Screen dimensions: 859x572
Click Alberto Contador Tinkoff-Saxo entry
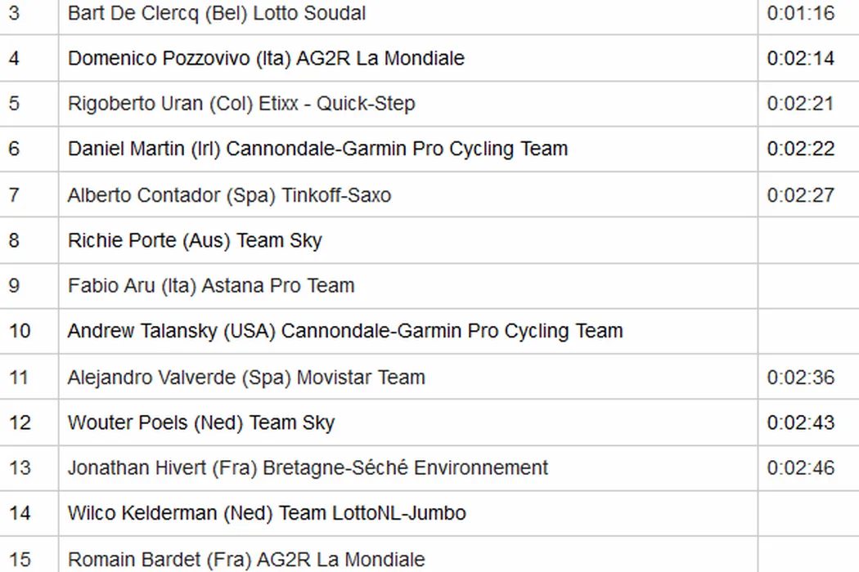[x=229, y=195]
